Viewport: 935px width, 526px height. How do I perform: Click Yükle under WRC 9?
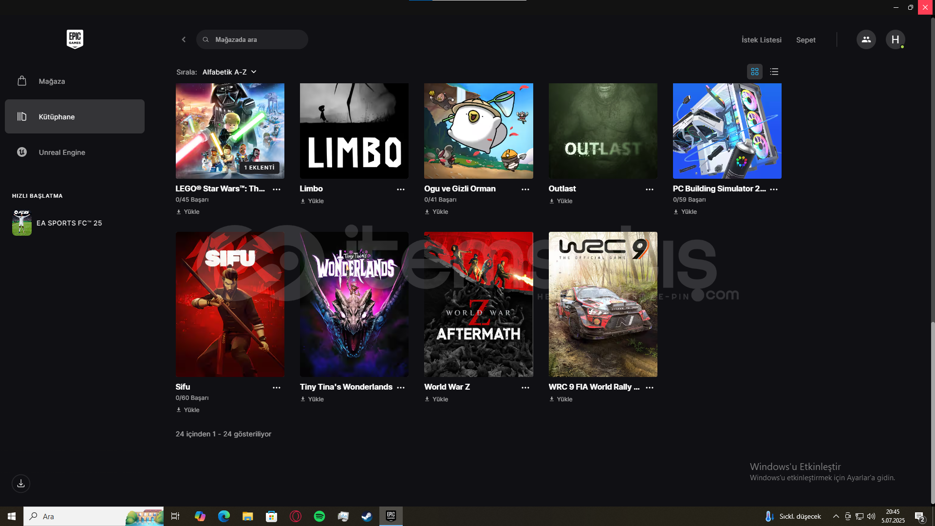coord(561,399)
